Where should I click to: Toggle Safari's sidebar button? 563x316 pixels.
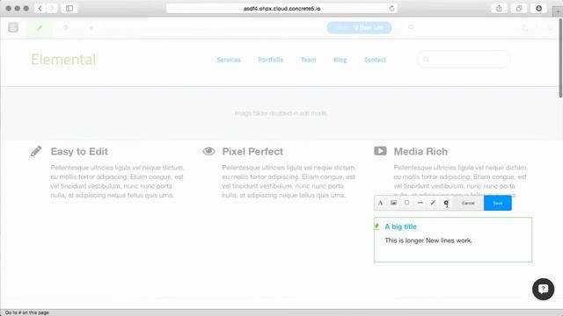(x=69, y=8)
